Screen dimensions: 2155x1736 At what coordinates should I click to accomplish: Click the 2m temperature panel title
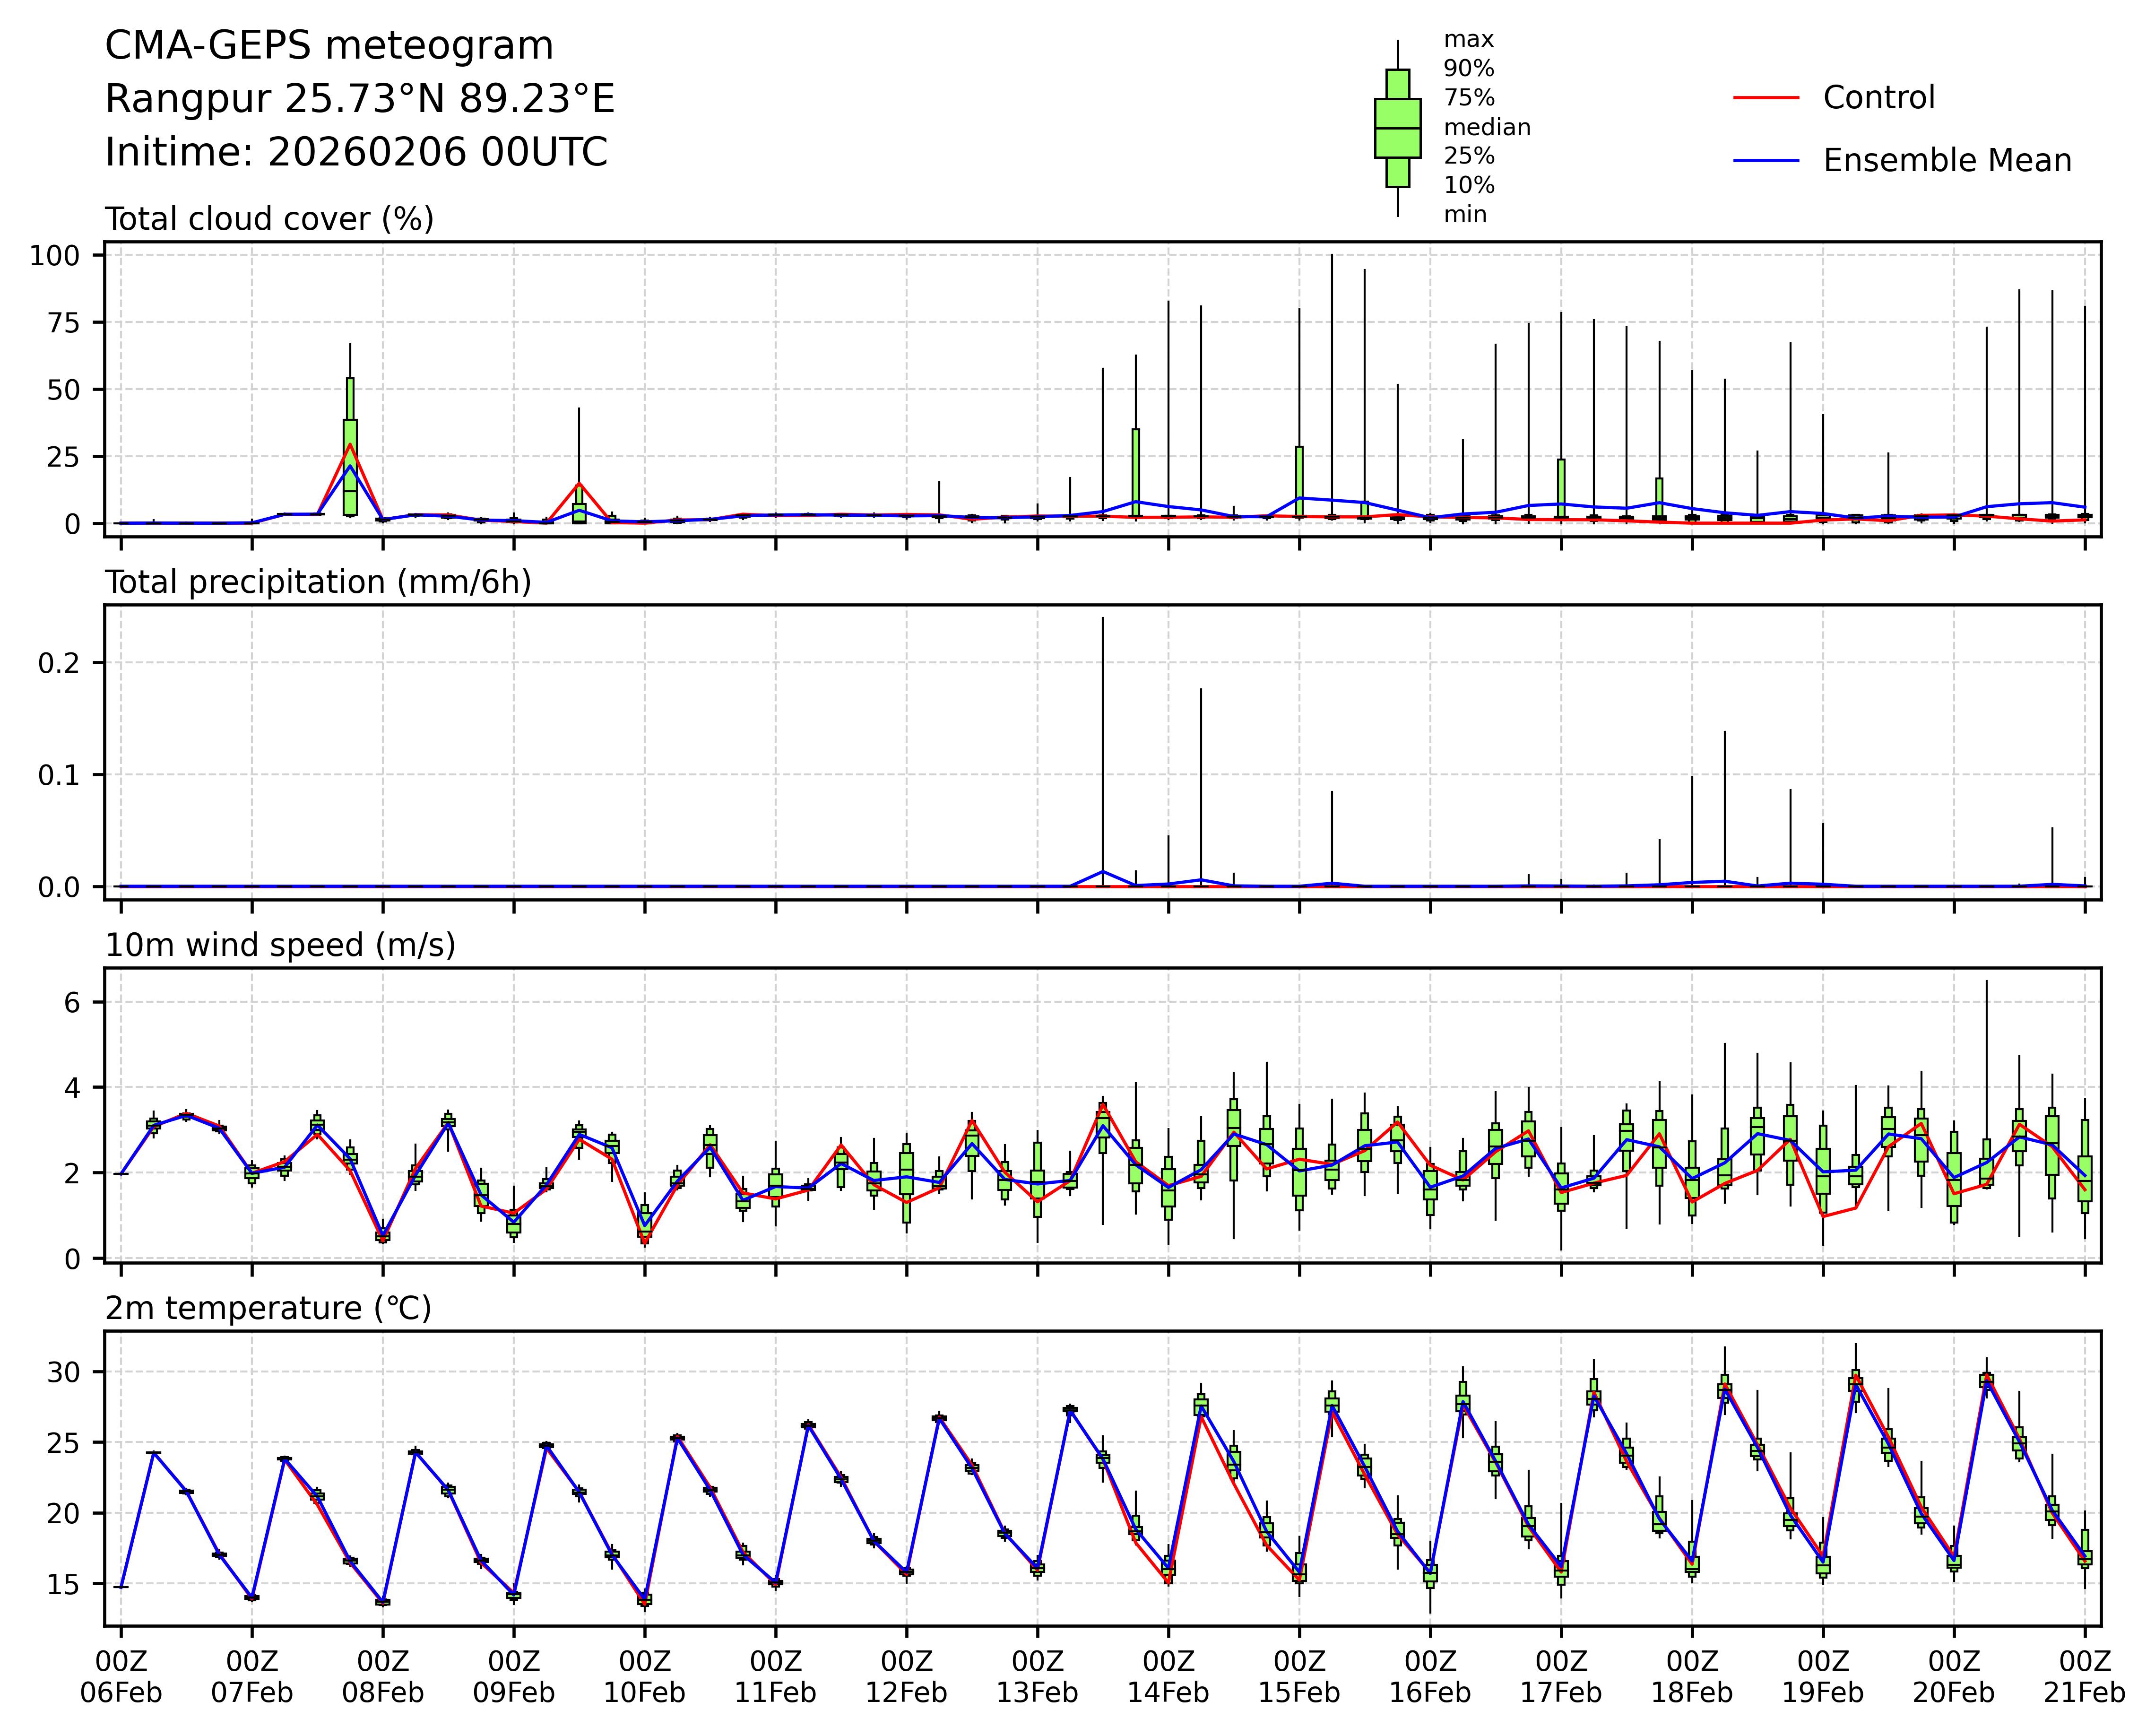pyautogui.click(x=268, y=1308)
